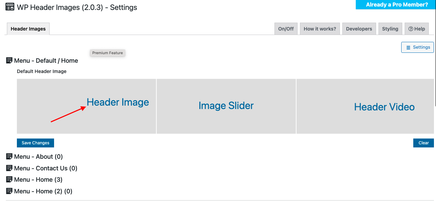Click the question mark icon on the Help tab
The width and height of the screenshot is (436, 204).
(x=412, y=28)
